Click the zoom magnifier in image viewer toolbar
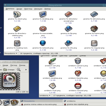Image resolution: width=106 pixels, height=106 pixels. pyautogui.click(x=19, y=70)
